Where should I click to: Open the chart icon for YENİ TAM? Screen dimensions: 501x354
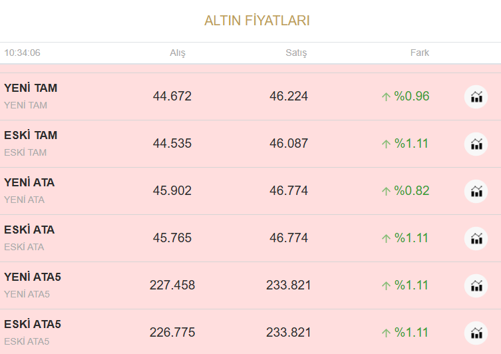[476, 96]
